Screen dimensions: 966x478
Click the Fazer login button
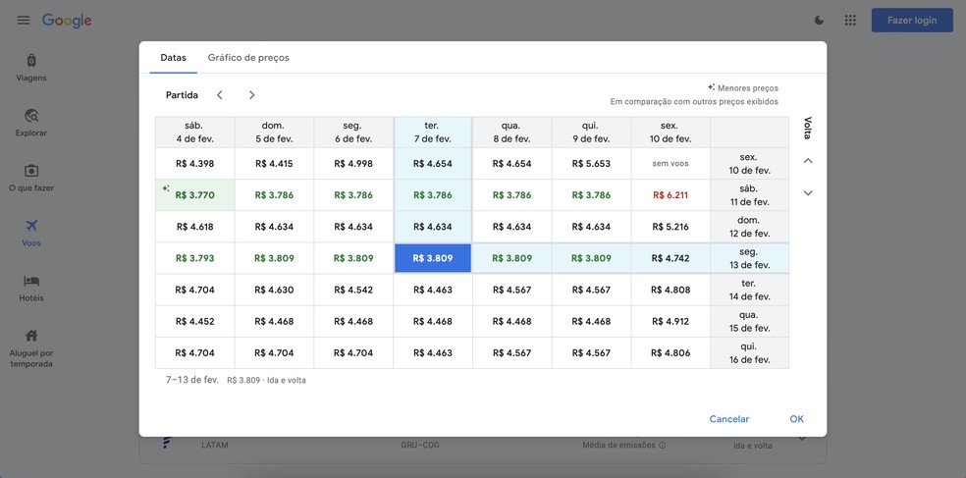[x=911, y=21]
